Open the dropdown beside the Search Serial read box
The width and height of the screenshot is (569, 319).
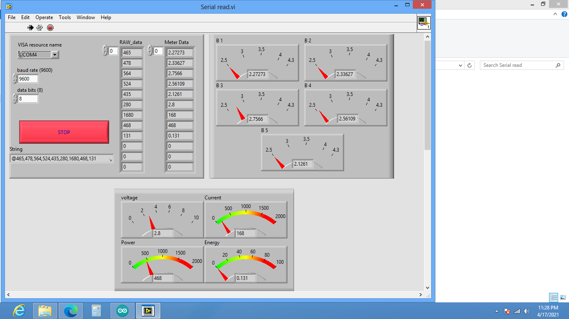pyautogui.click(x=460, y=65)
